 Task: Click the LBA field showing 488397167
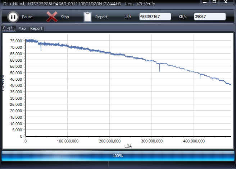point(155,17)
